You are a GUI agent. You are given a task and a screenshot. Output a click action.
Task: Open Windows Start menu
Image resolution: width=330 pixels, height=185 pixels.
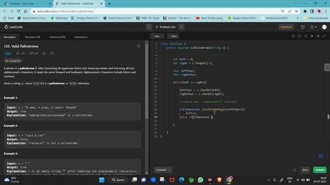pos(102,180)
